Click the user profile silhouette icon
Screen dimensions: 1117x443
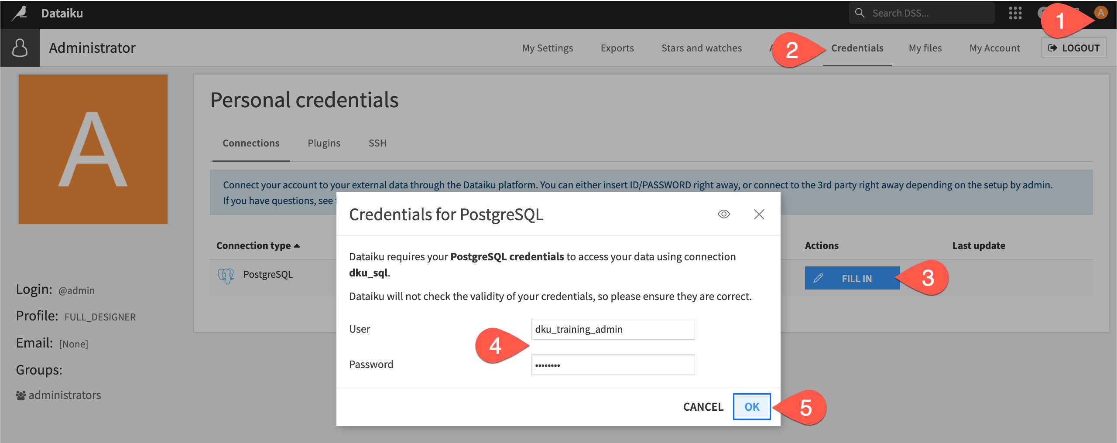[20, 48]
